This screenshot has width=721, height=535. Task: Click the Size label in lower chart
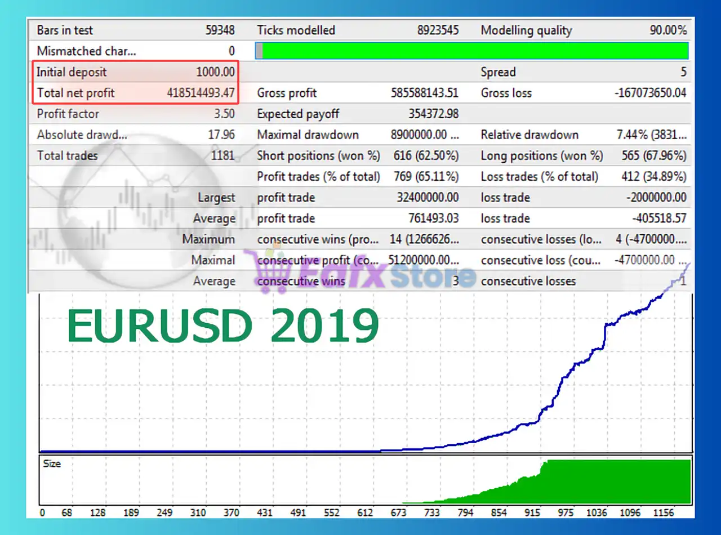(x=51, y=463)
